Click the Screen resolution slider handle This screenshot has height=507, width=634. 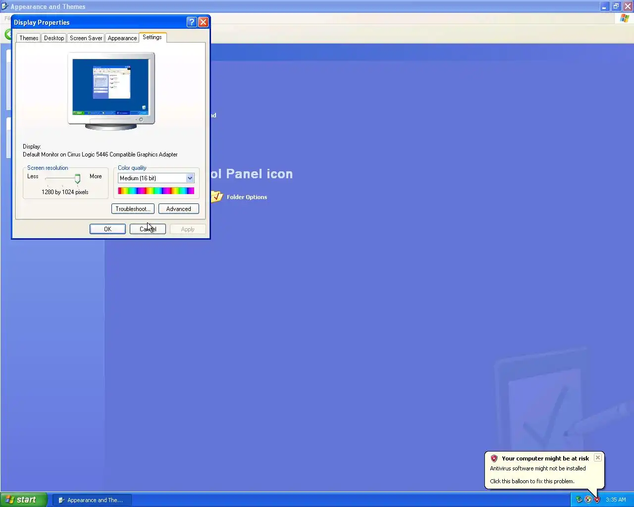click(x=77, y=179)
